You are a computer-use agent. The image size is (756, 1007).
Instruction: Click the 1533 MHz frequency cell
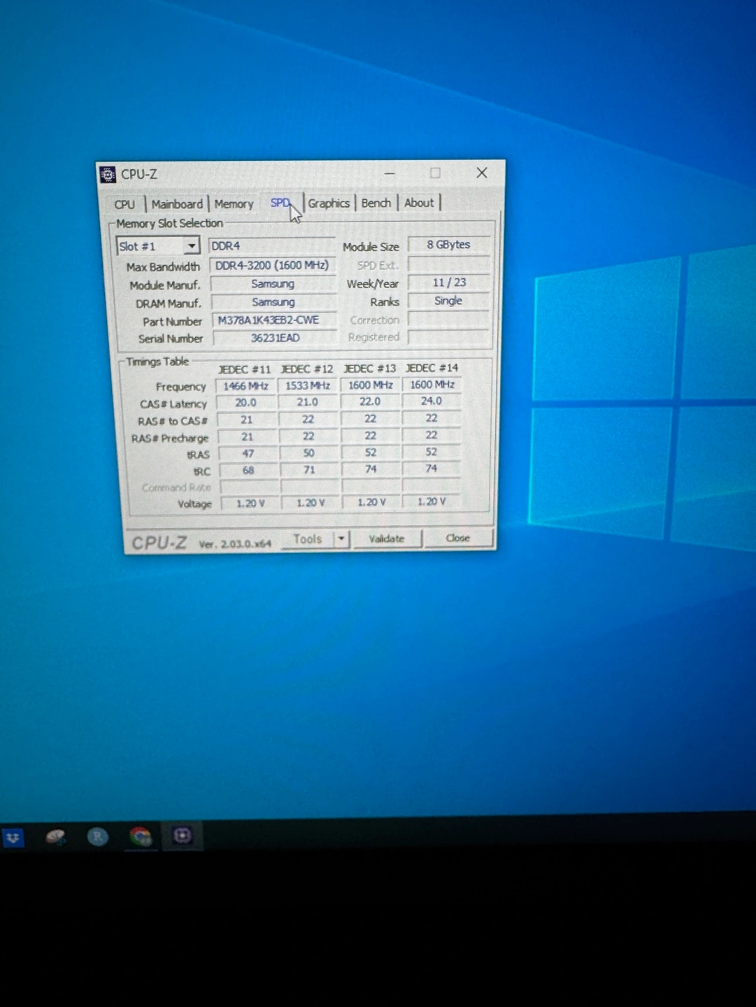point(308,385)
